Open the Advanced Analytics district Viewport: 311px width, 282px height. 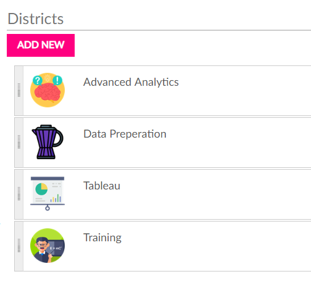(x=131, y=82)
